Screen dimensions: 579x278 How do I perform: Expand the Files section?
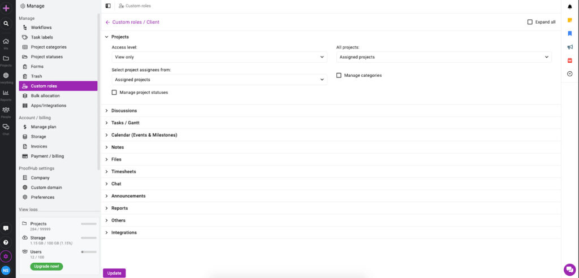pyautogui.click(x=106, y=159)
